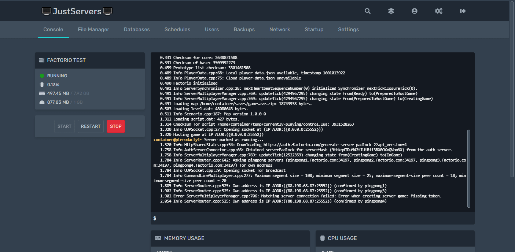
Task: Click the monitor icon right of JustServers
Action: click(x=108, y=11)
